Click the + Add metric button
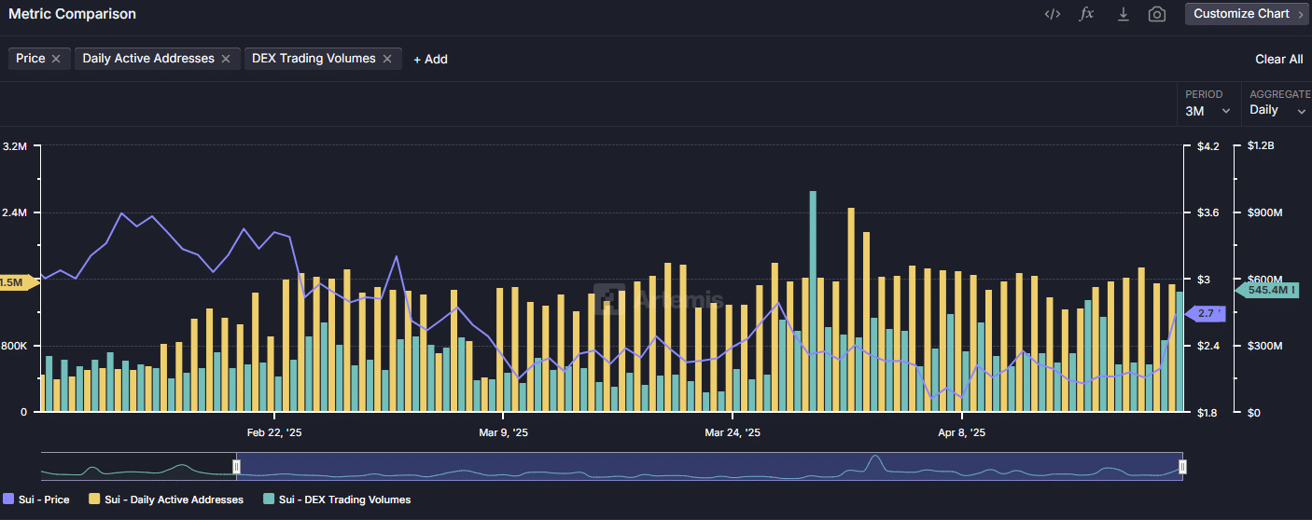This screenshot has width=1312, height=520. [x=430, y=60]
